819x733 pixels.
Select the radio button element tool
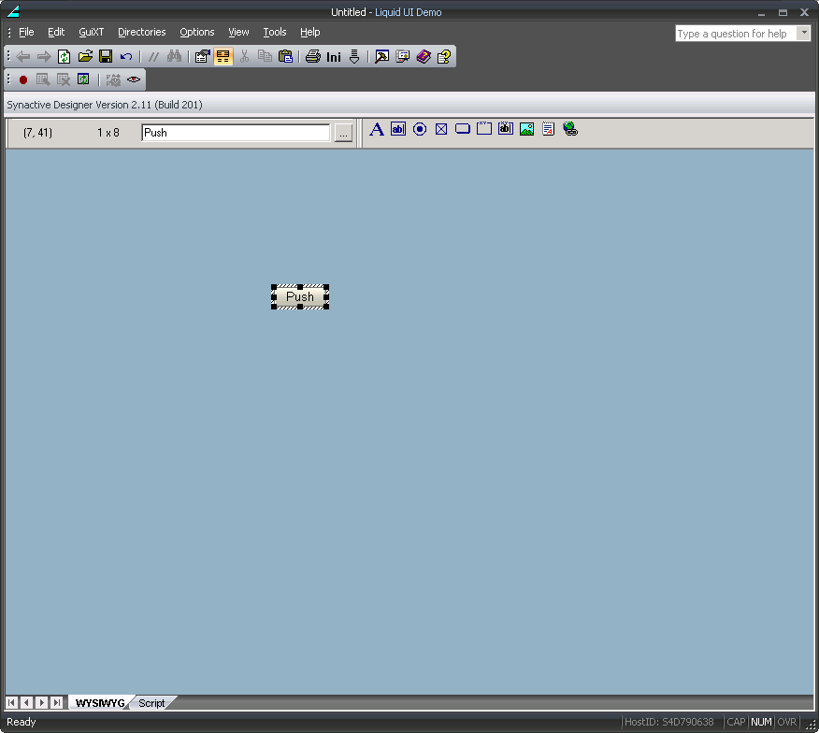[420, 130]
